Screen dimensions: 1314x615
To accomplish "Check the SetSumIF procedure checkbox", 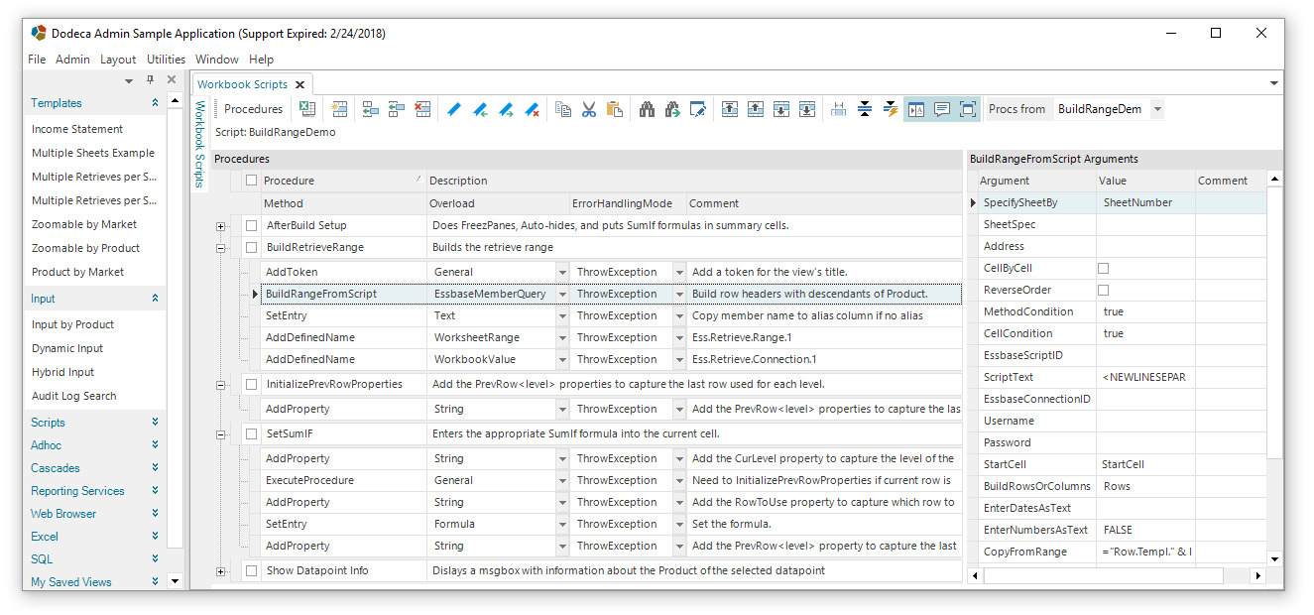I will [251, 433].
